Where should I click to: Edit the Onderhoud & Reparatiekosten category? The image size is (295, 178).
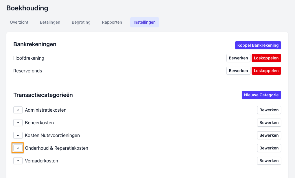(x=269, y=148)
